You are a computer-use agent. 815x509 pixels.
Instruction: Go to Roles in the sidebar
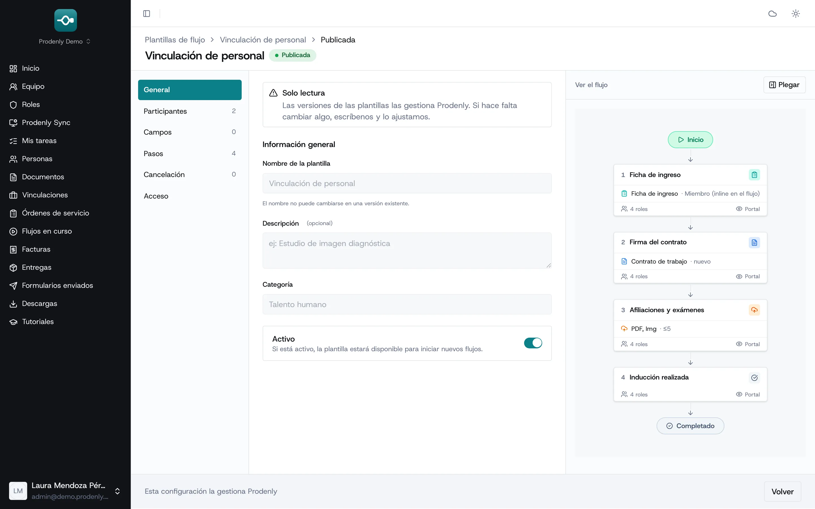[65, 105]
